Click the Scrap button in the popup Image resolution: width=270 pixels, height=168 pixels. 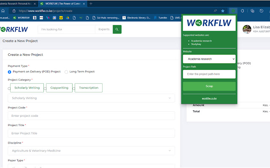(x=209, y=86)
